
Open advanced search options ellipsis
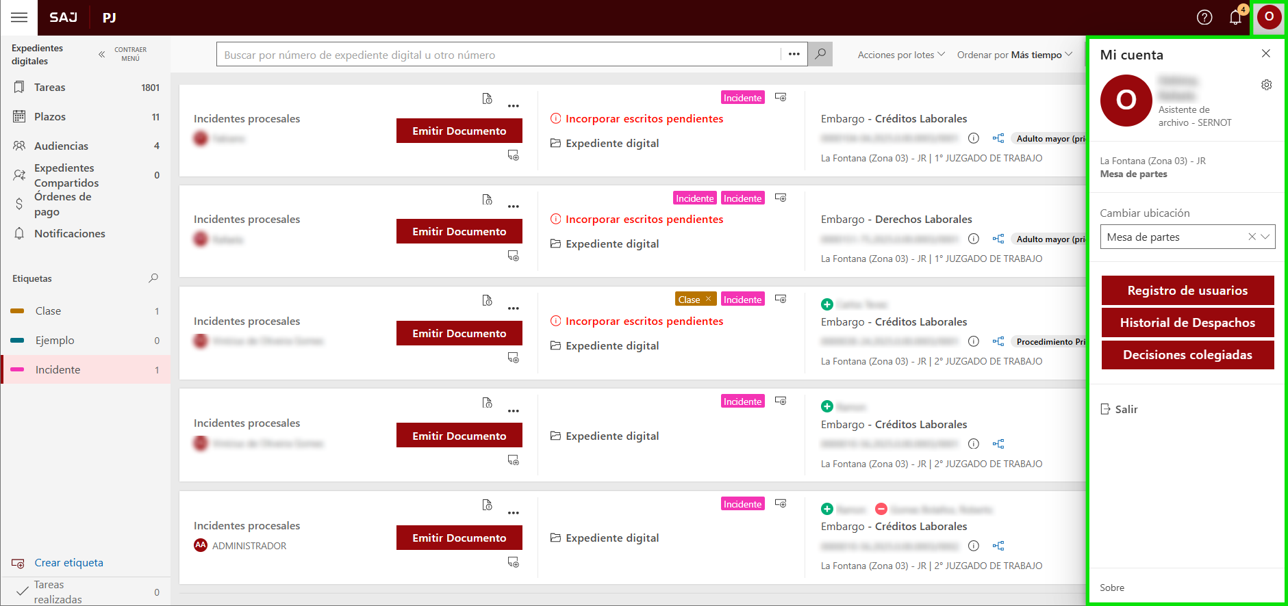click(794, 54)
